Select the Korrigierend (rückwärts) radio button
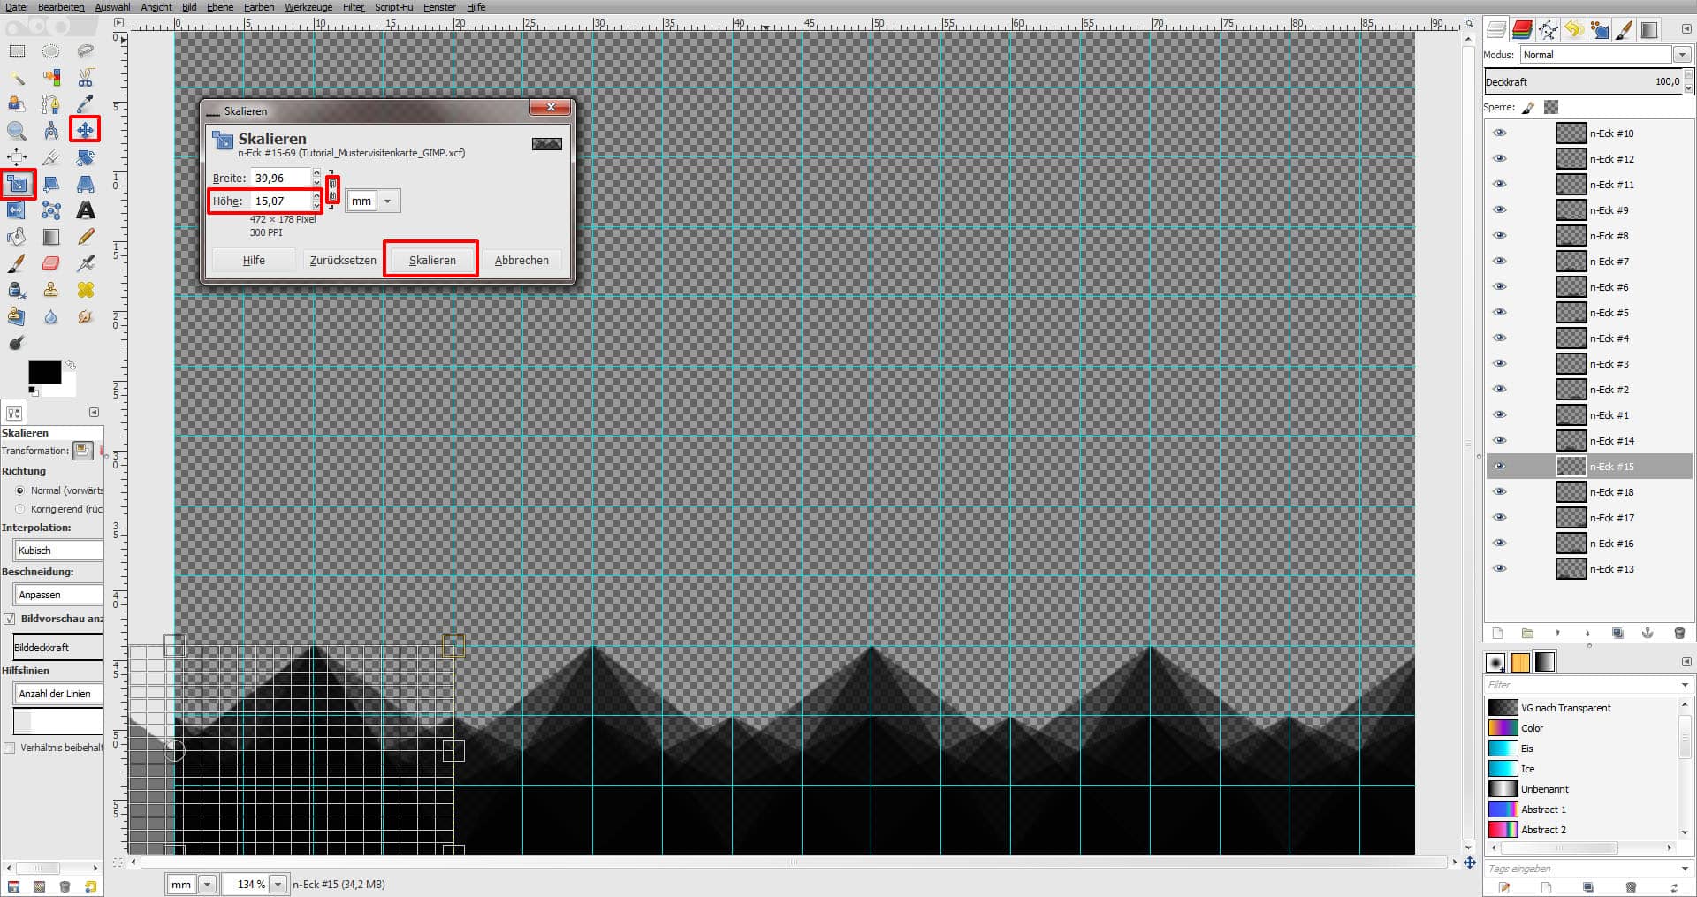 tap(19, 509)
